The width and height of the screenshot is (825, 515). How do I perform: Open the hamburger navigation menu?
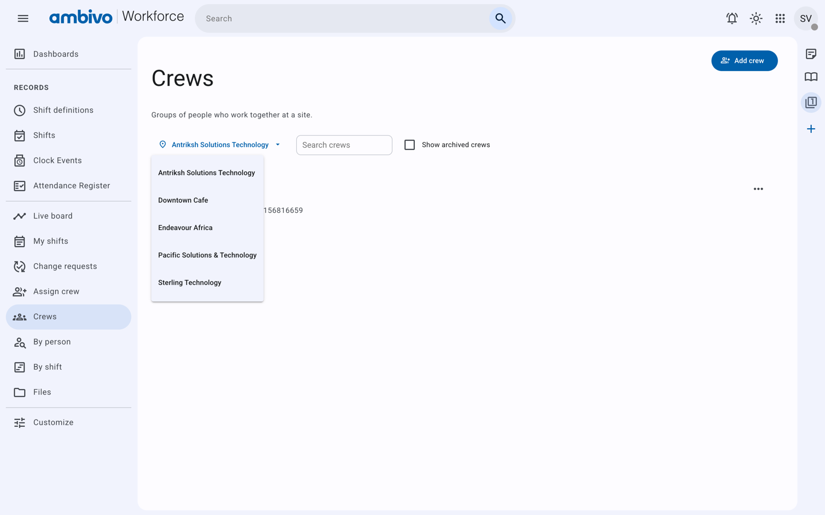(23, 18)
